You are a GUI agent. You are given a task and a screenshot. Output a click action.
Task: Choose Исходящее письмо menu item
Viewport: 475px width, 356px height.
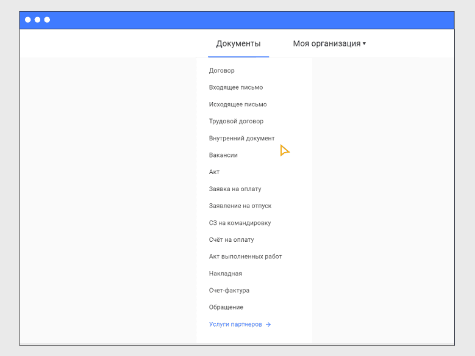tap(238, 104)
